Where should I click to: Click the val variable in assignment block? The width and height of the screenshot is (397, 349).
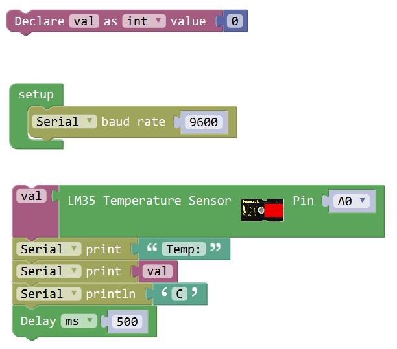[x=31, y=196]
